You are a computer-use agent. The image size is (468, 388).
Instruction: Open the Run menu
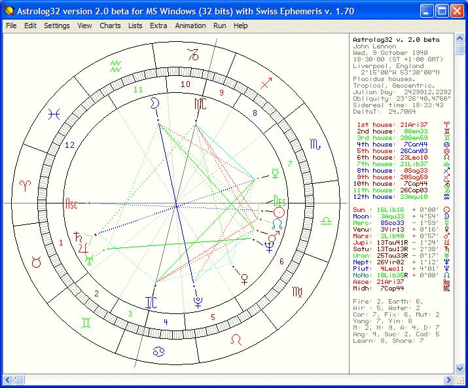point(220,26)
